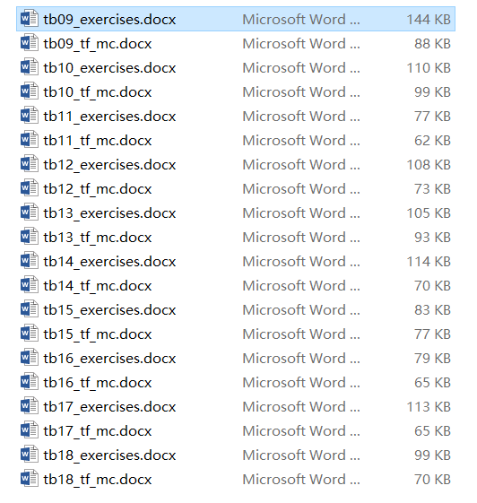
Task: Select tb11_tf_mc.docx in the list
Action: [98, 141]
